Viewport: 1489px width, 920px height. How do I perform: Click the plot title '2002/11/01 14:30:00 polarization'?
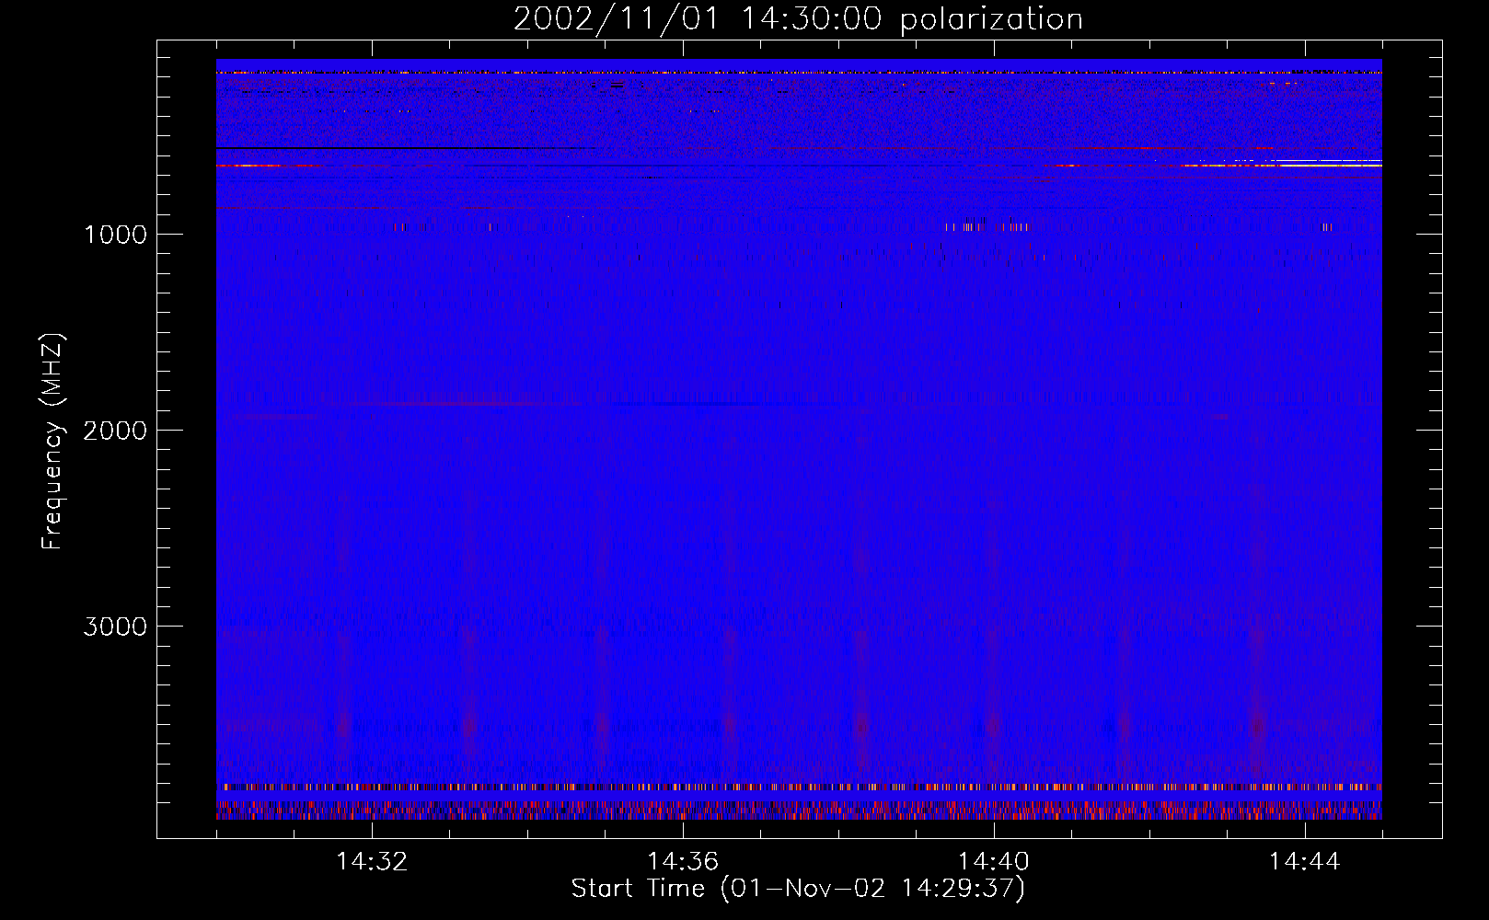(x=798, y=18)
